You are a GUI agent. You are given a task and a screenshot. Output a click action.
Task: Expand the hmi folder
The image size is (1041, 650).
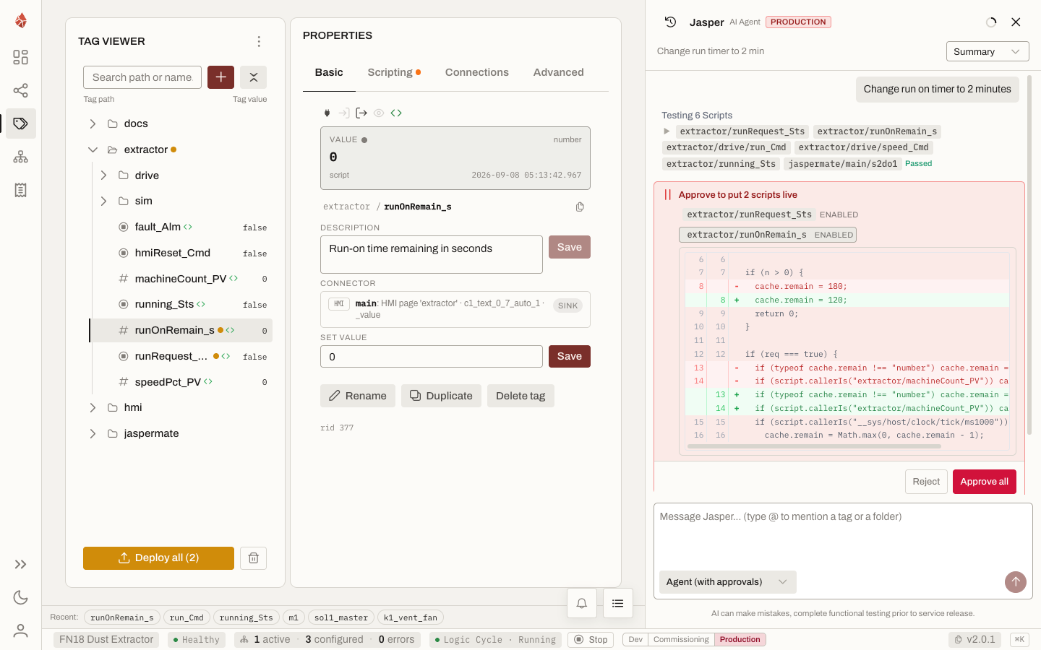(x=93, y=408)
